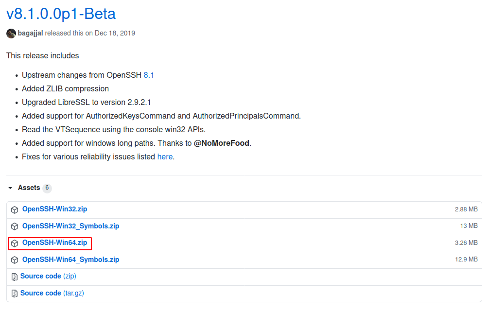Click the package icon beside OpenSSH-Win64_Symbols.zip
Image resolution: width=490 pixels, height=312 pixels.
(15, 260)
